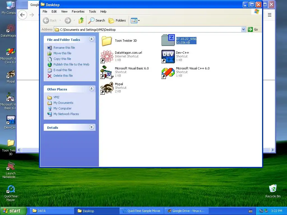Click the Forward toolbar arrow
This screenshot has width=287, height=215.
(x=68, y=20)
